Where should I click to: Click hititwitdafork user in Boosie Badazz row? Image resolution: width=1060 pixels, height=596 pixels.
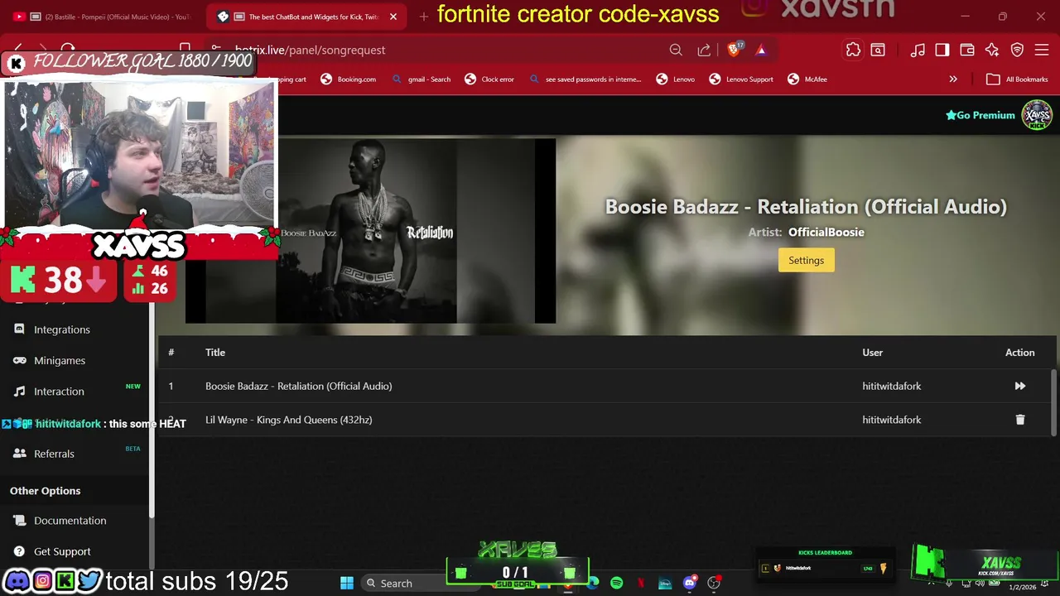pos(892,386)
